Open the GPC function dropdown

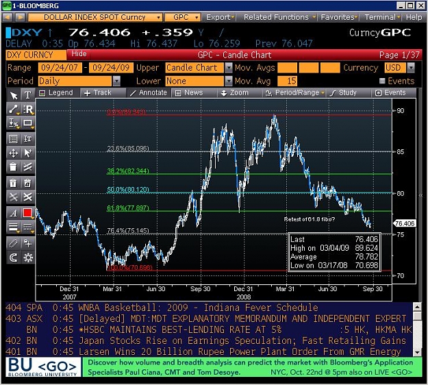(x=183, y=17)
